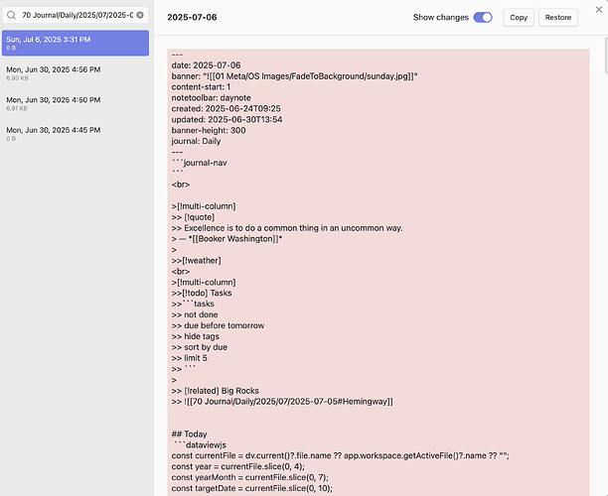The height and width of the screenshot is (496, 608).
Task: Click the line "created: 2025-06-24T09:25"
Action: pos(227,109)
